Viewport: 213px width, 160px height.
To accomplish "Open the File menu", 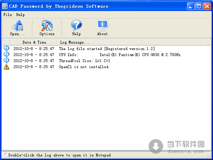I will (7, 15).
